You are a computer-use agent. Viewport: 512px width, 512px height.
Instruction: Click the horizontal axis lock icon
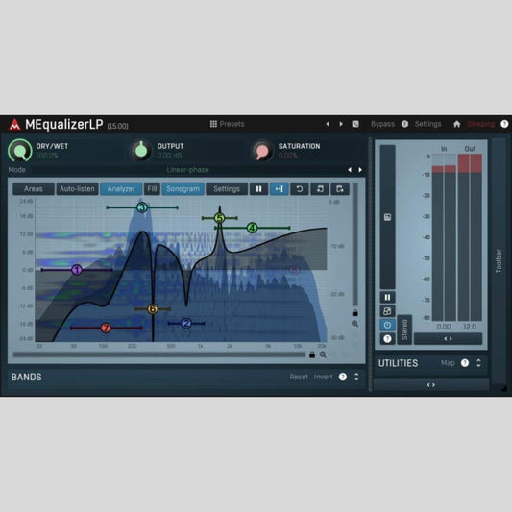coord(312,354)
